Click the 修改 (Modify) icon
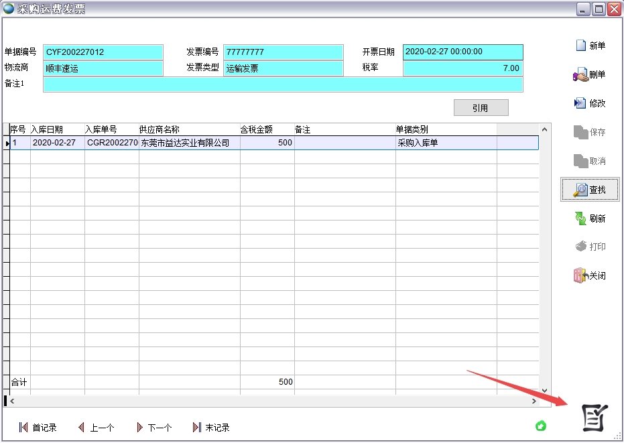 pyautogui.click(x=580, y=103)
